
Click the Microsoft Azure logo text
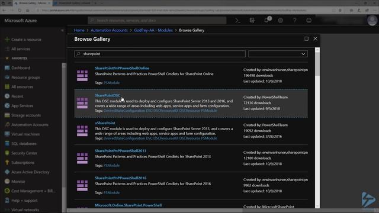[x=21, y=21]
